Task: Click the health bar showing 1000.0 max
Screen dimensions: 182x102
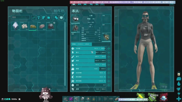Action: tap(88, 48)
